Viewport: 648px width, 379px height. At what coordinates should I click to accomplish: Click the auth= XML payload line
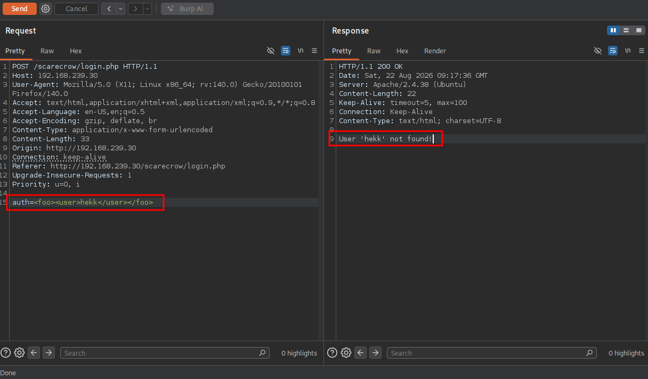click(x=83, y=203)
